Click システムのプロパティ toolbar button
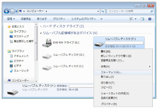Viewport: 158px width, 109px height. (x=83, y=19)
